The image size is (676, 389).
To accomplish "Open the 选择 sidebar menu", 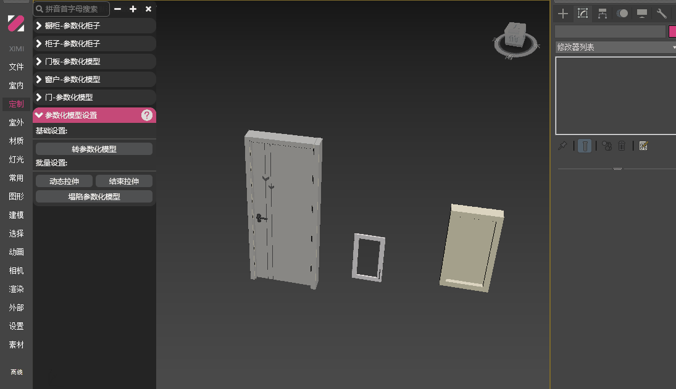I will [x=17, y=234].
